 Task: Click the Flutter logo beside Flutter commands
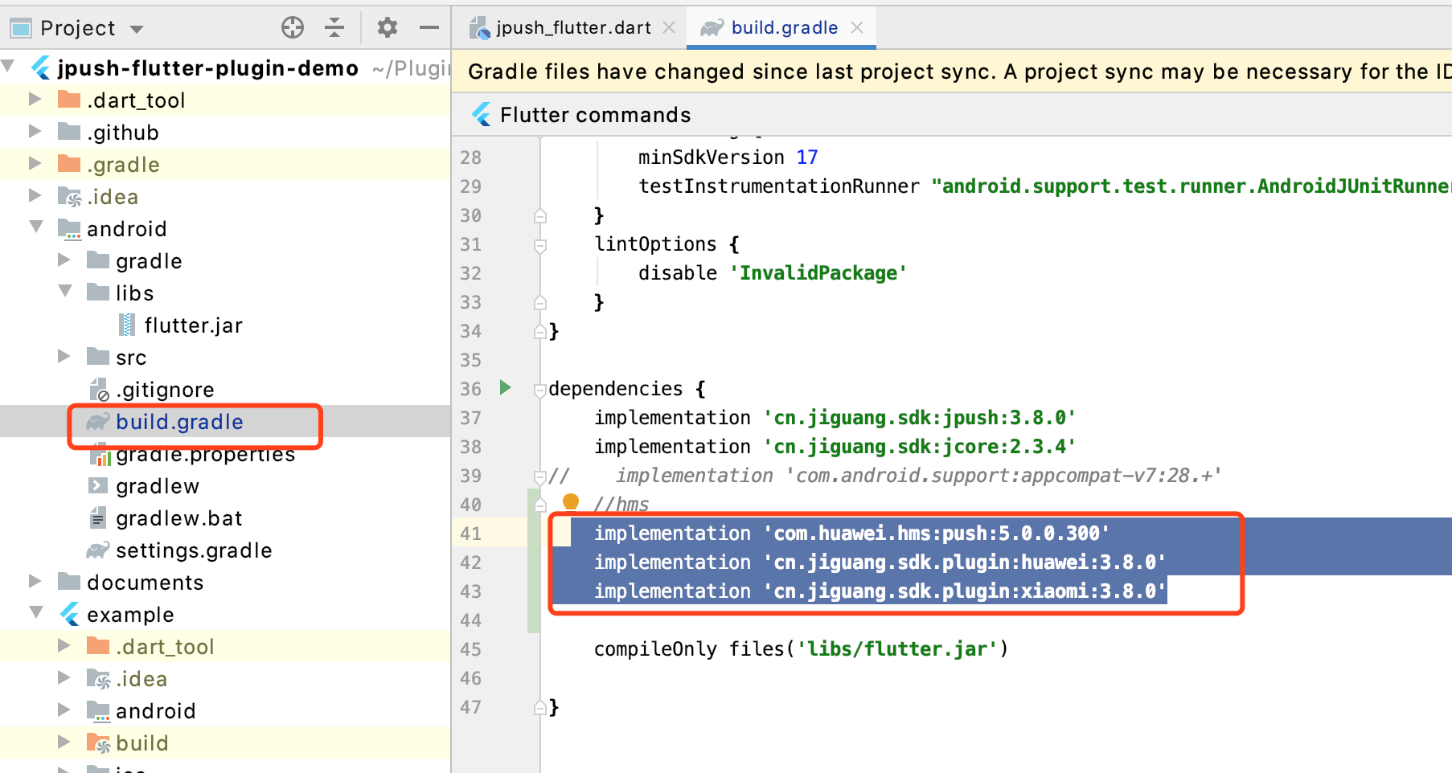tap(482, 115)
